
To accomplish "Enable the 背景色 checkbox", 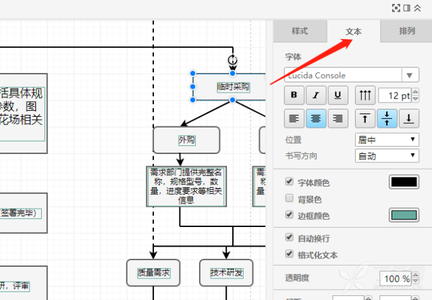I will pyautogui.click(x=290, y=198).
